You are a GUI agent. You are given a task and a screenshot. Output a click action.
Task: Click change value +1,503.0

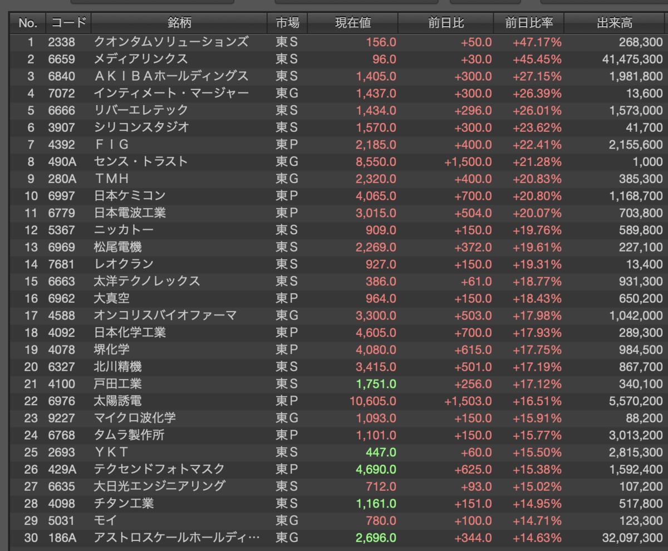coord(468,401)
